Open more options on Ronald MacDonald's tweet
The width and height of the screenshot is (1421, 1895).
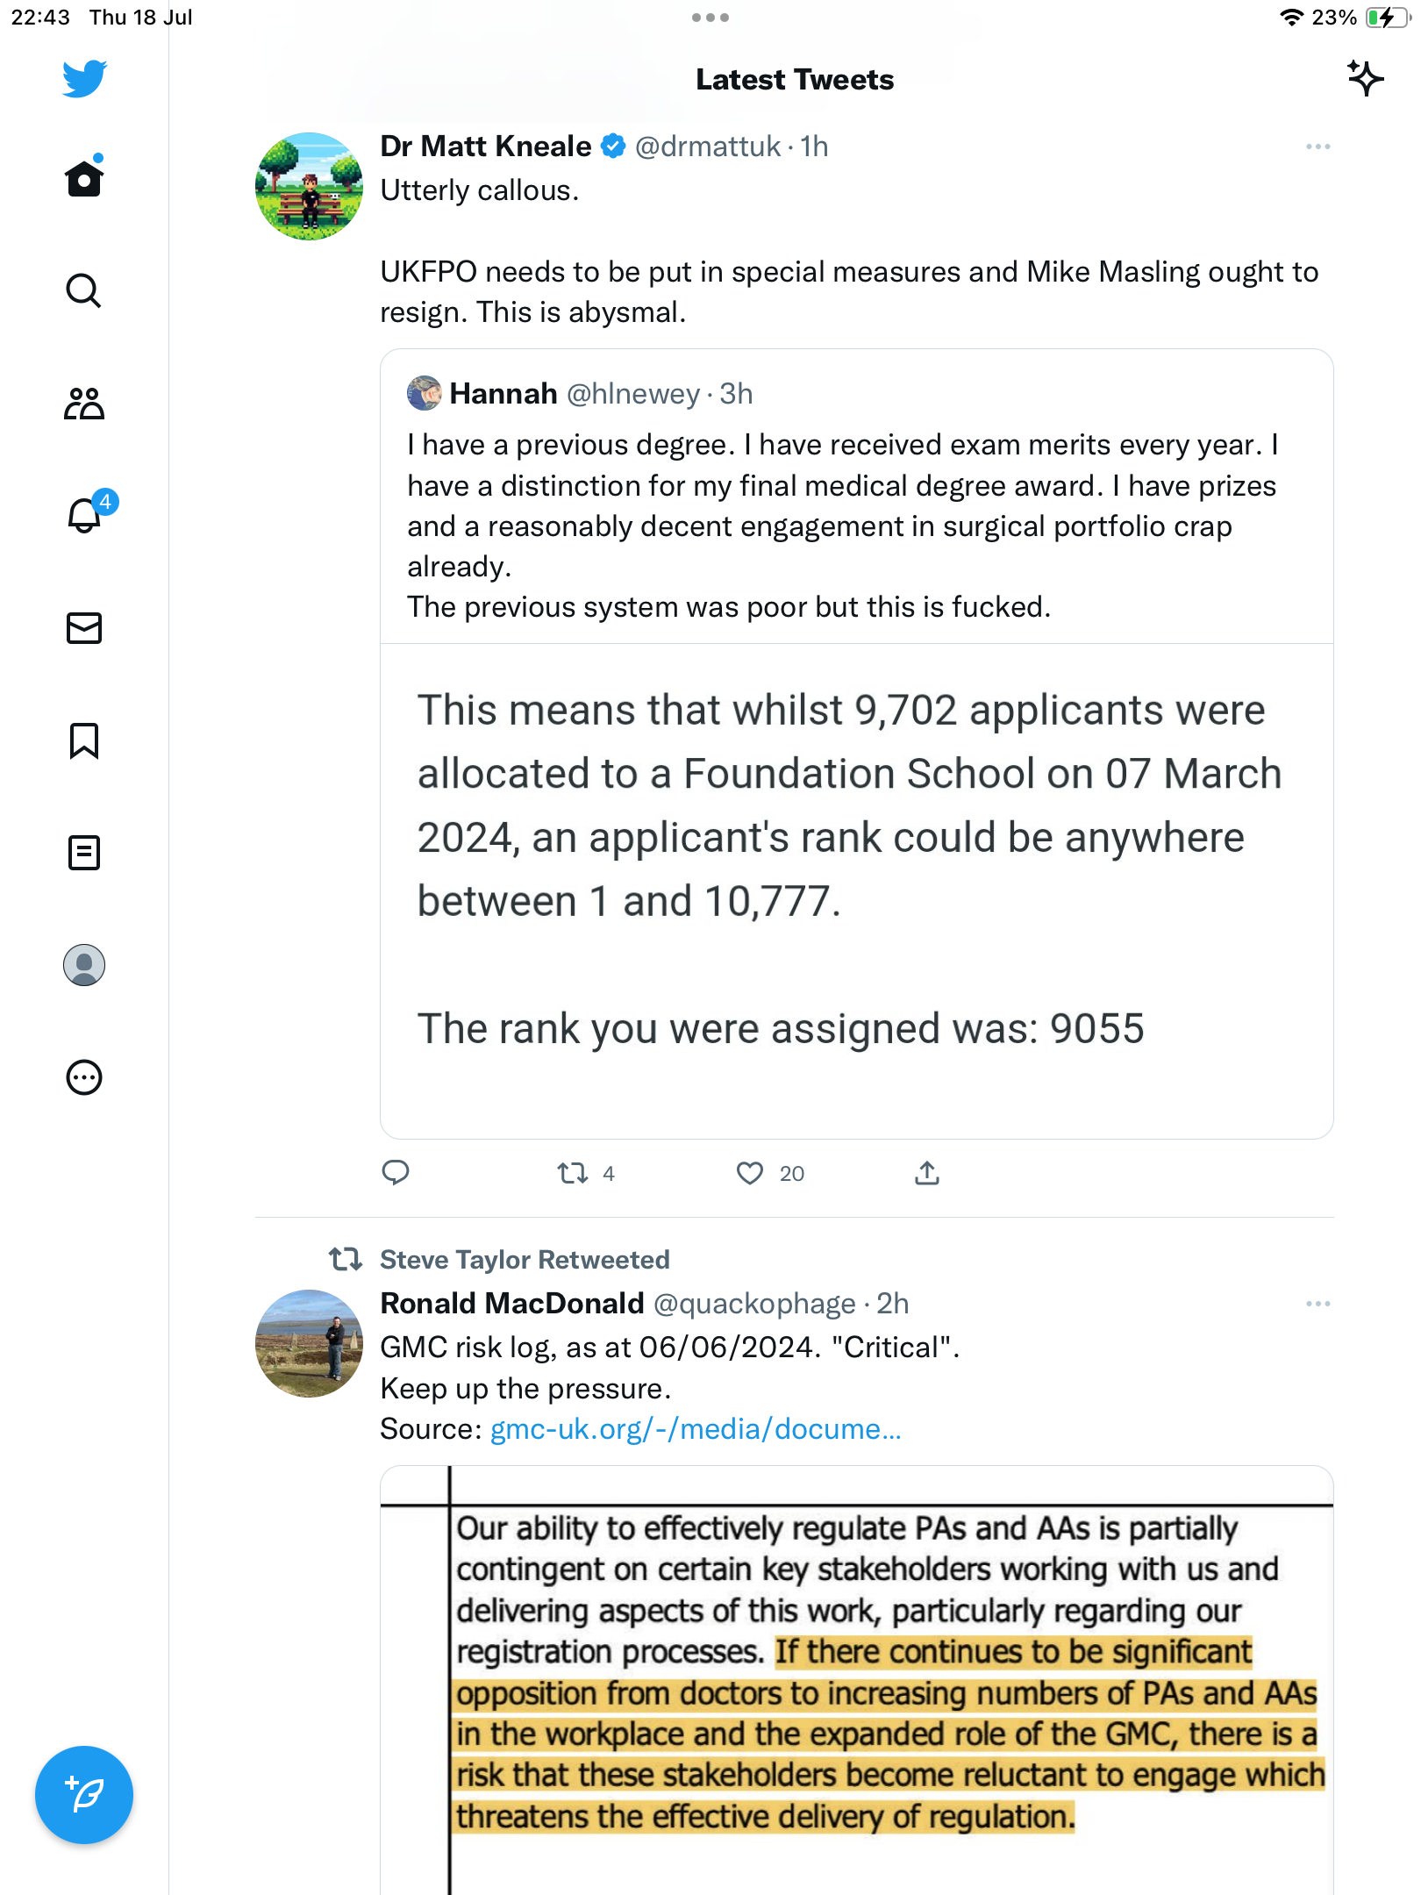coord(1317,1304)
